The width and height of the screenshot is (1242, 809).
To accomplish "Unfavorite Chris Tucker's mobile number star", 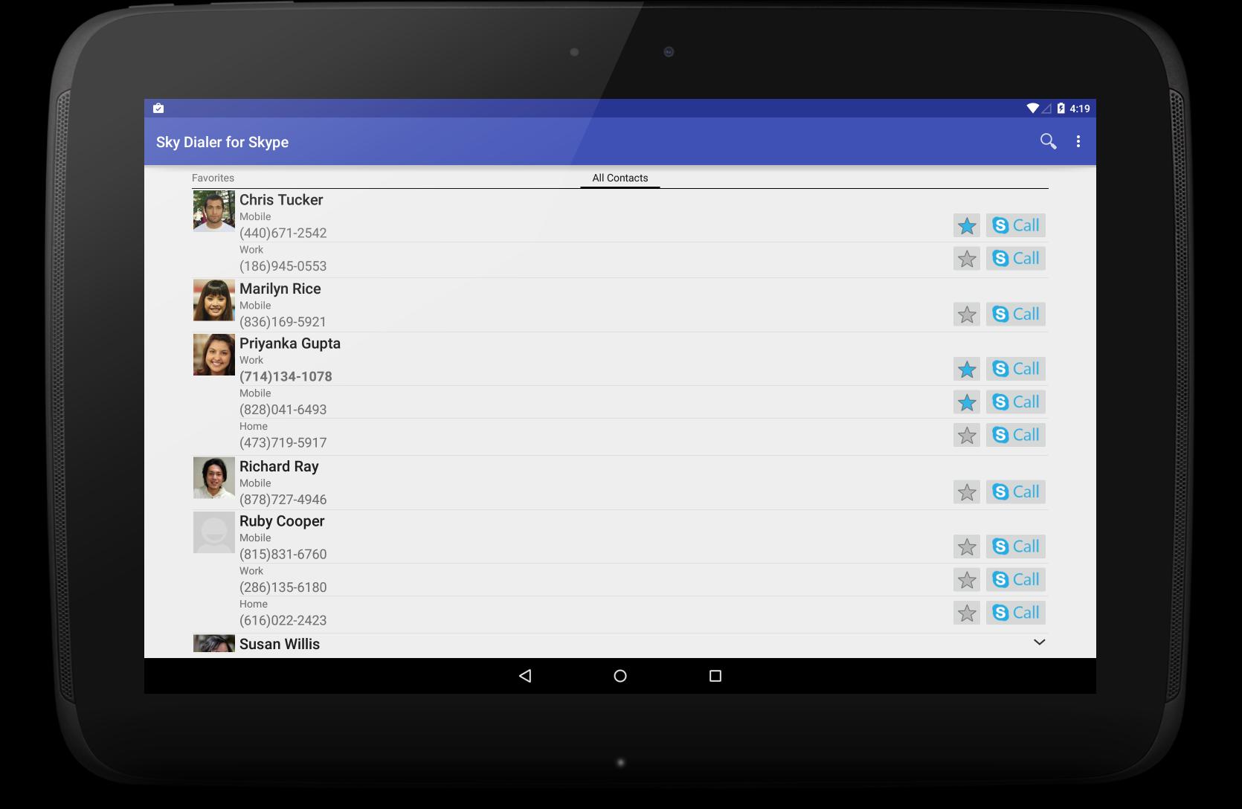I will (x=967, y=225).
